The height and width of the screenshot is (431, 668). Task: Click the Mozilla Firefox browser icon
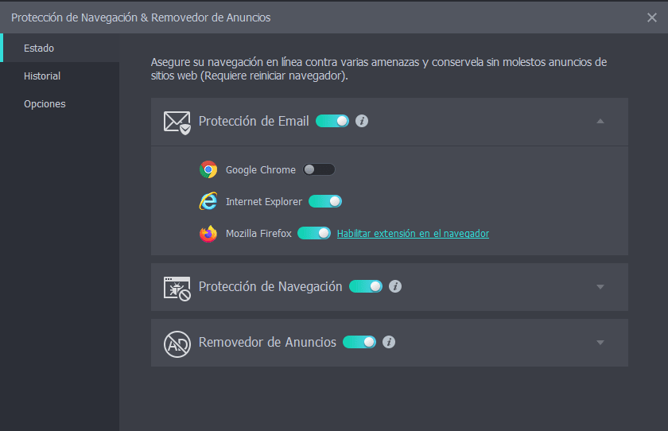(x=208, y=234)
